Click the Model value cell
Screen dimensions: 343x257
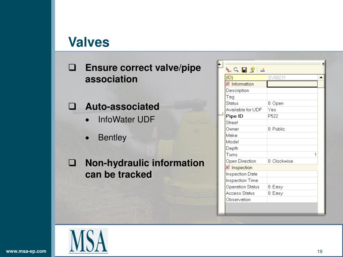(292, 142)
